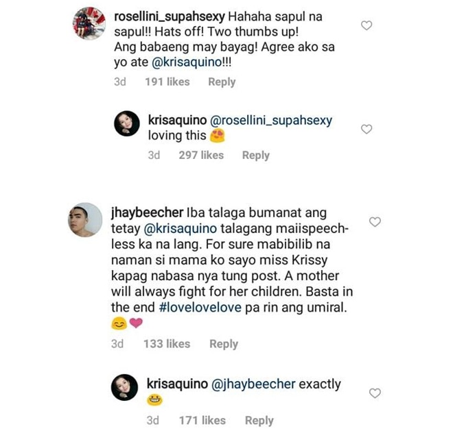Open the jhaybeecher username link
Image resolution: width=453 pixels, height=431 pixels.
(147, 213)
